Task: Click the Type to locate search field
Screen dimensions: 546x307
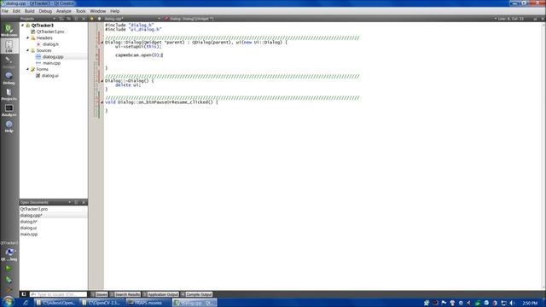Action: [58, 294]
